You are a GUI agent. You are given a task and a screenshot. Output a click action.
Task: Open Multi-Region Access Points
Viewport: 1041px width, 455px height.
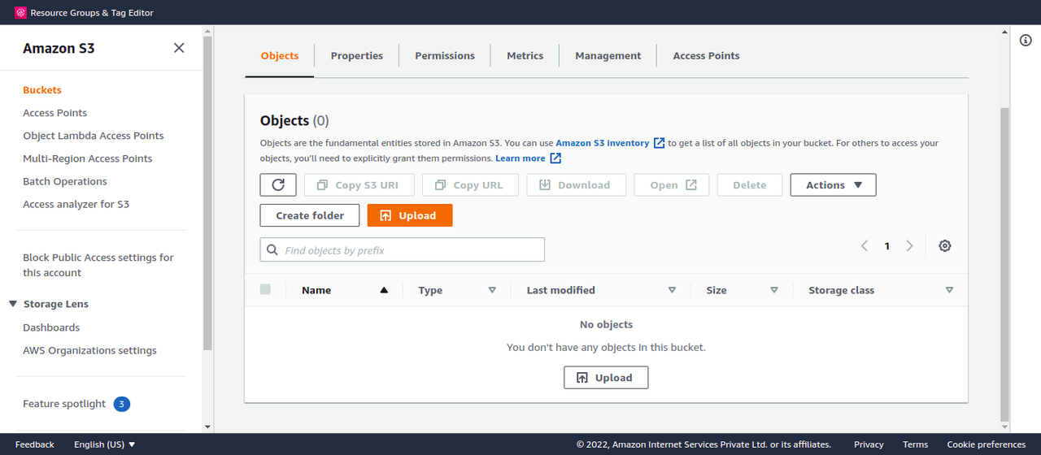tap(88, 158)
